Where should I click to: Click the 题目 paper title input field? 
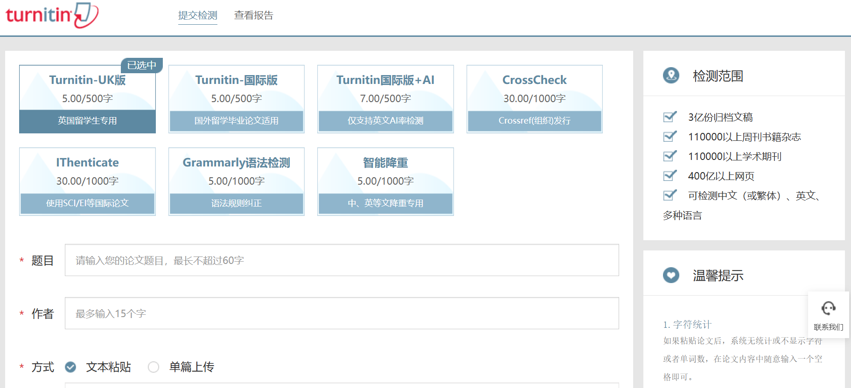[342, 260]
